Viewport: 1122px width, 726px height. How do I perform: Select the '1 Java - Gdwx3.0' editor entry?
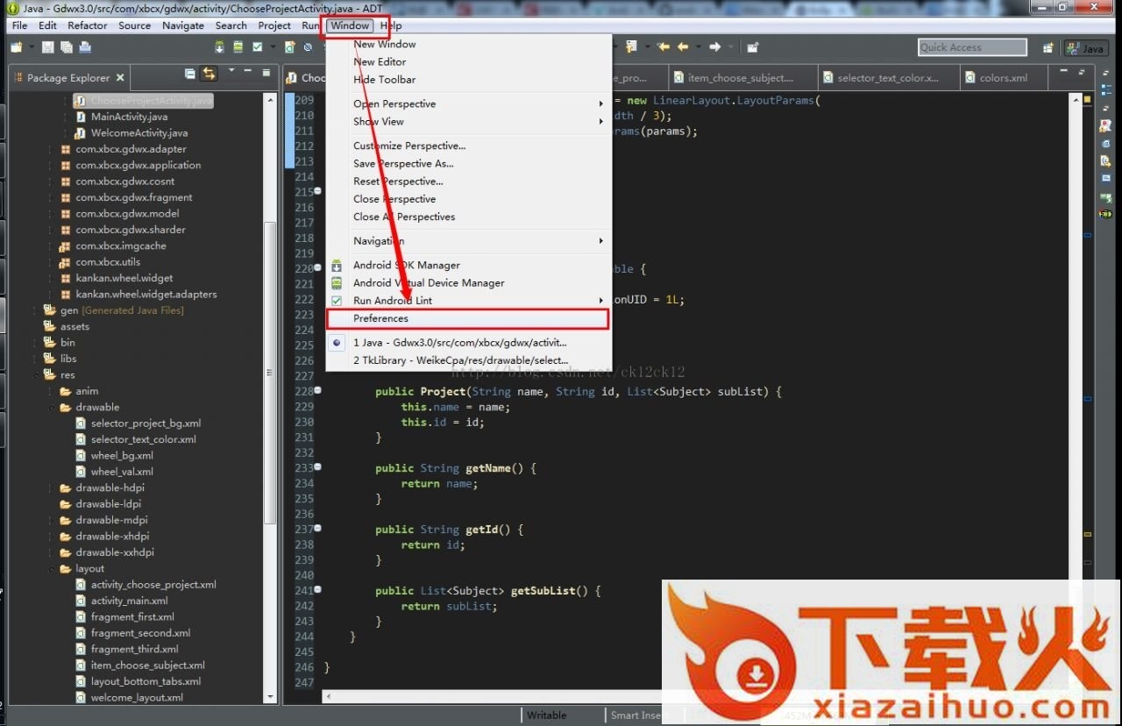pos(467,343)
